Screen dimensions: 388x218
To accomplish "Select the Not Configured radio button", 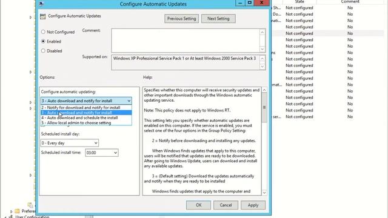I will tap(43, 32).
